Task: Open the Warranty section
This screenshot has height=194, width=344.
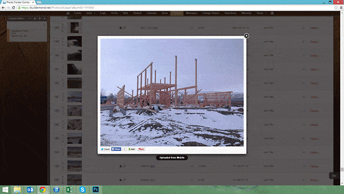Action: [x=246, y=13]
